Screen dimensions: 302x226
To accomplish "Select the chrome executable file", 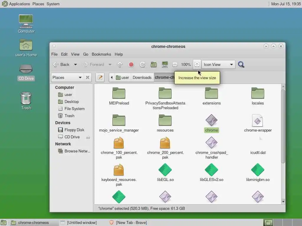I will click(211, 123).
